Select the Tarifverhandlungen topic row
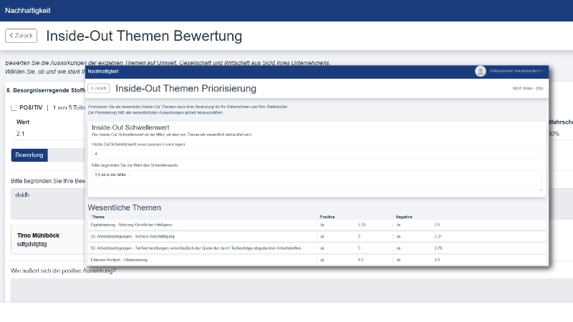573x322 pixels. [x=201, y=248]
